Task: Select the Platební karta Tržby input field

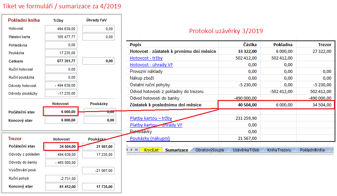Action: click(61, 37)
